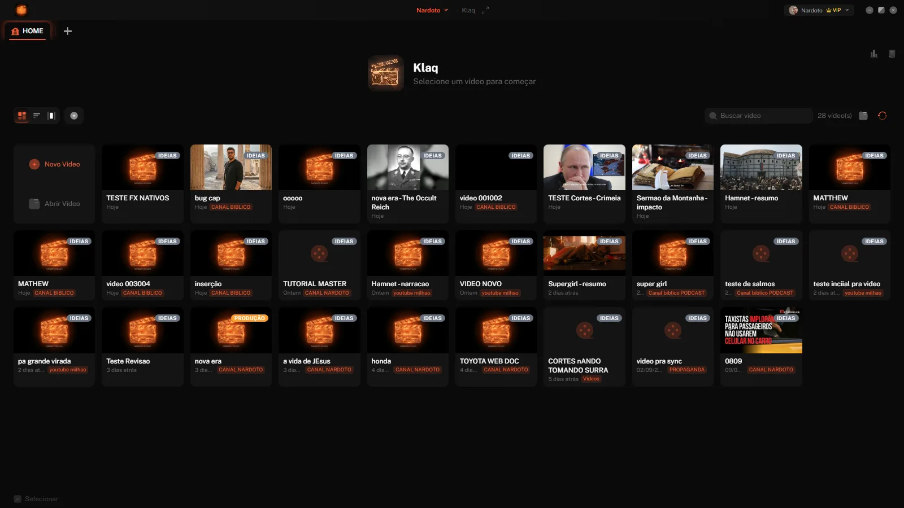The height and width of the screenshot is (508, 904).
Task: Open the Supergirl - resumo thumbnail
Action: [584, 253]
